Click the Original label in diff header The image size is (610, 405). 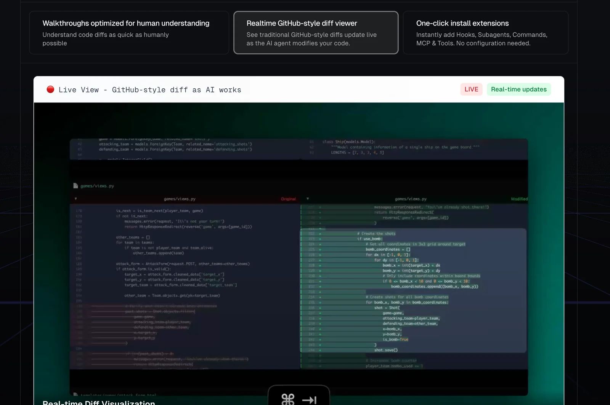click(288, 199)
